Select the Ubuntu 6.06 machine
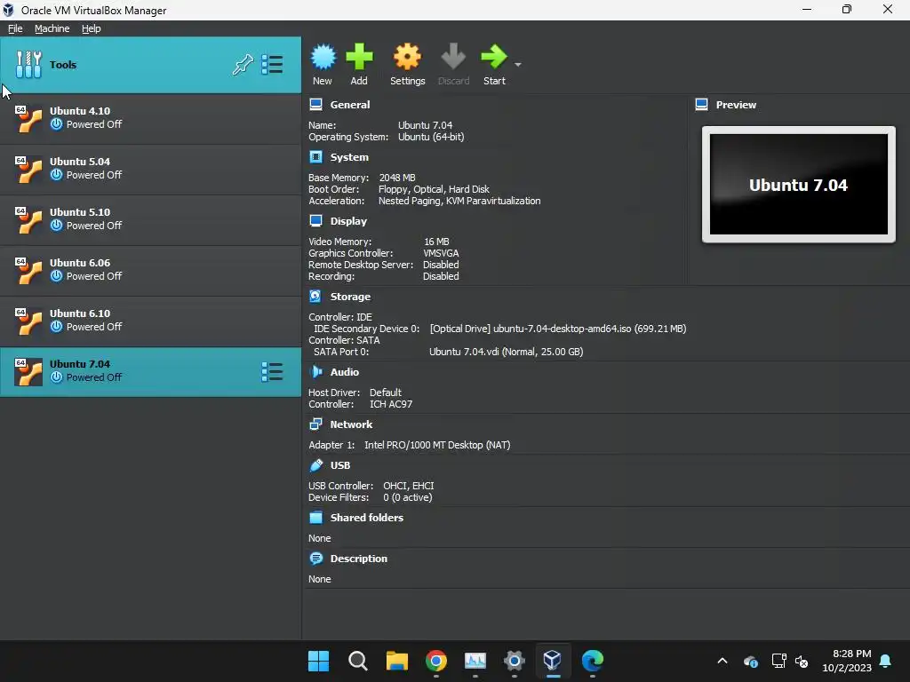Image resolution: width=910 pixels, height=682 pixels. (150, 270)
